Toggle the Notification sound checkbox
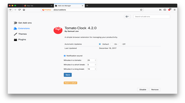 point(65,56)
